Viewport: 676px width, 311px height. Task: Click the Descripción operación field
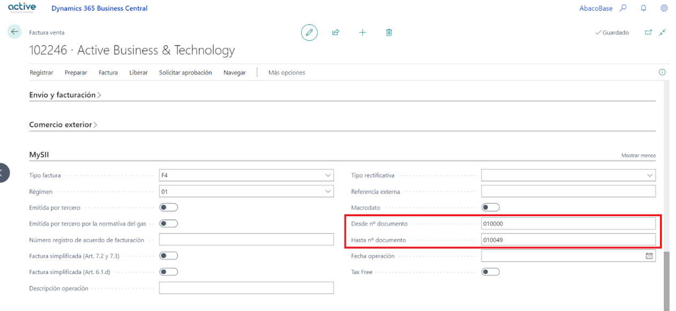point(246,288)
